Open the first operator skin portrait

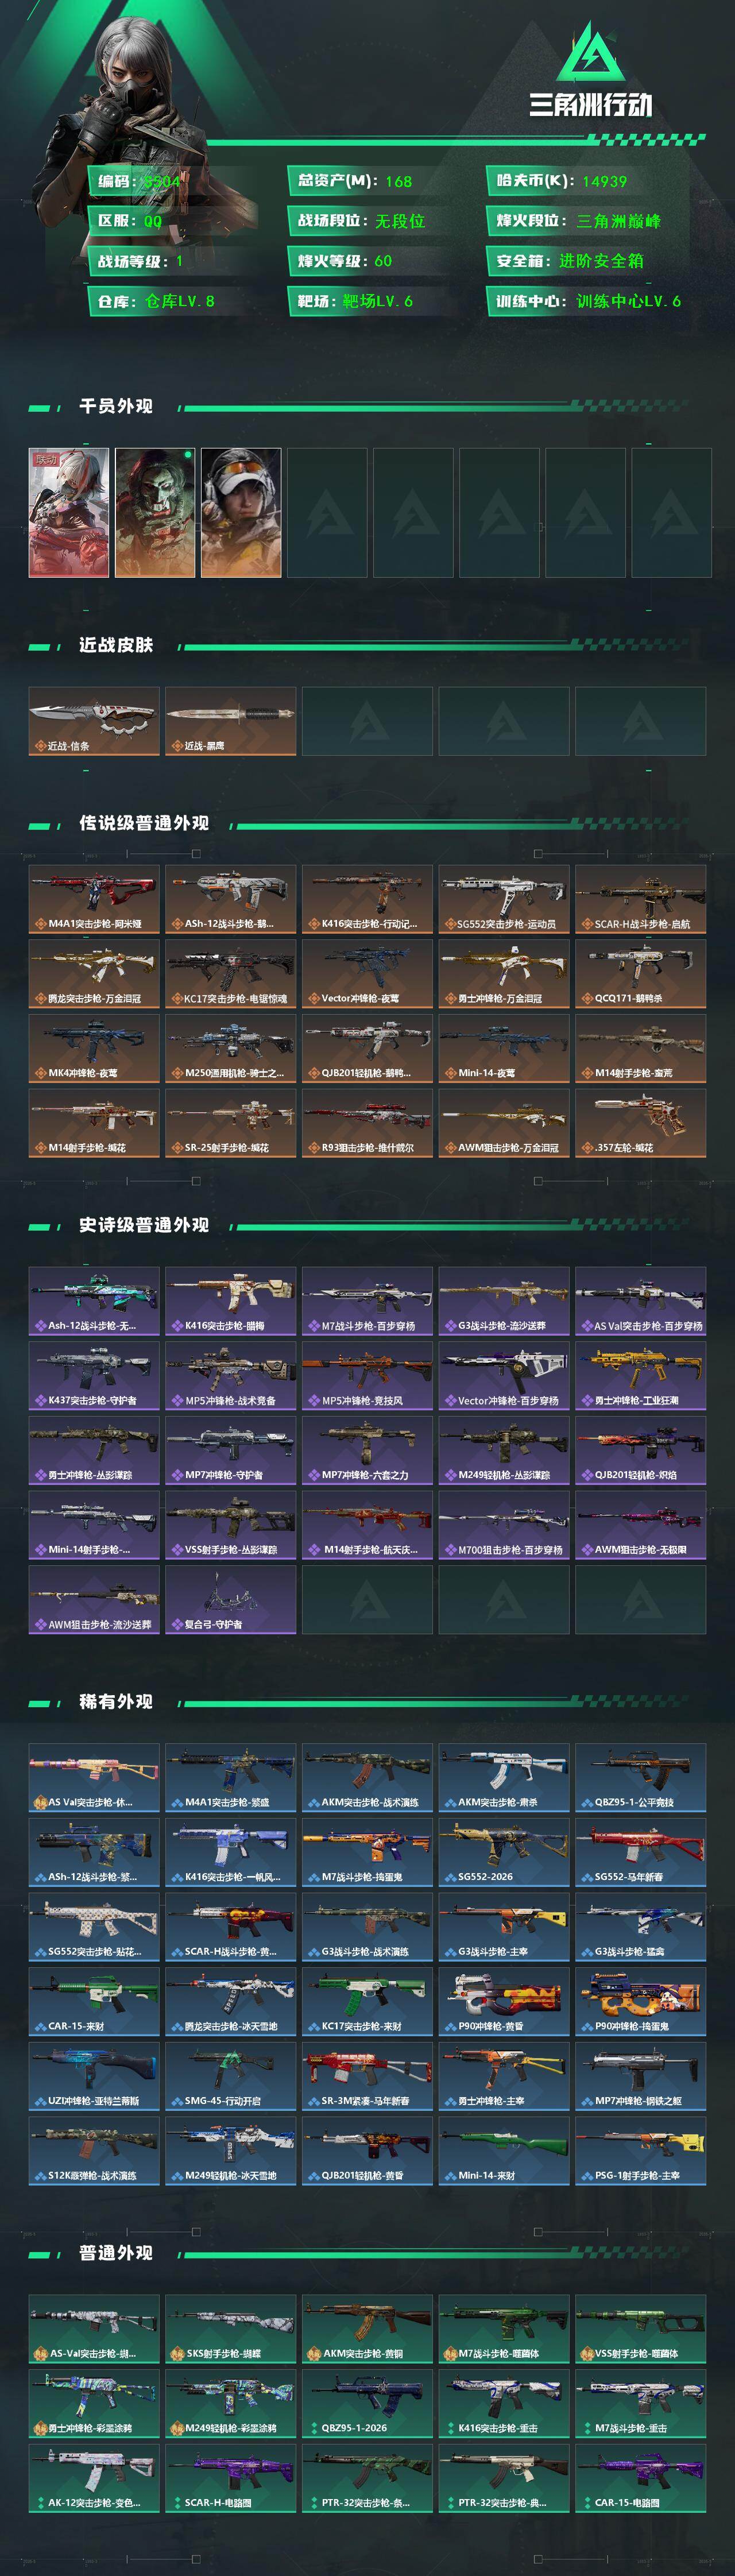[x=69, y=512]
